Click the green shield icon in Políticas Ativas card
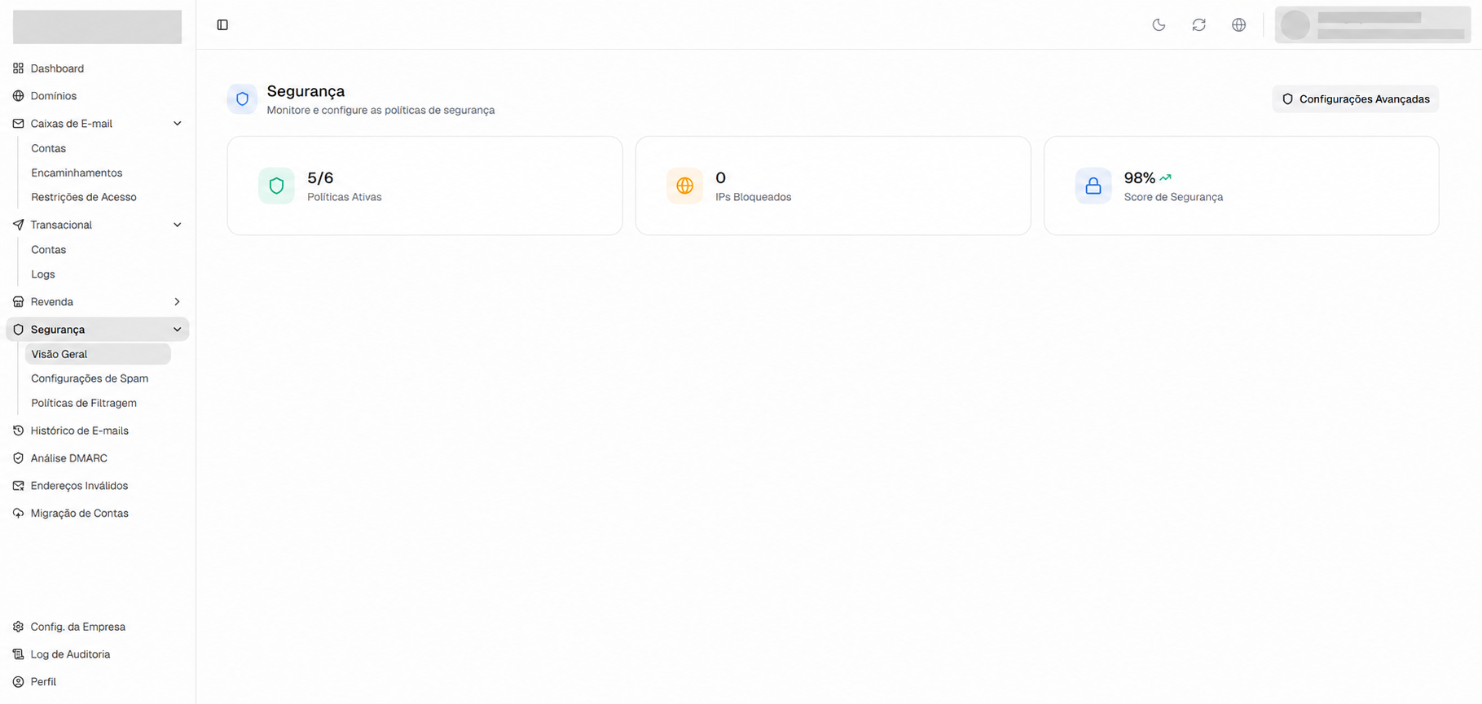1482x704 pixels. 276,186
